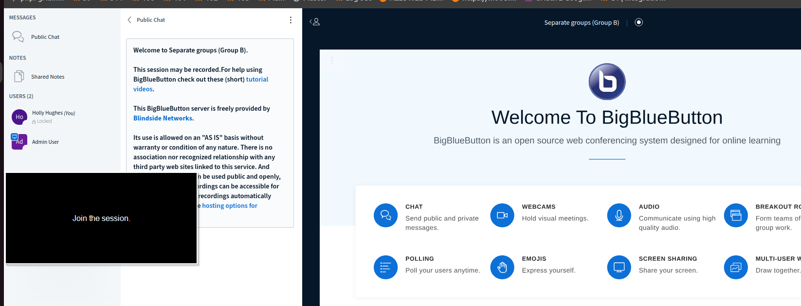
Task: Click the Shared Notes document icon
Action: click(19, 76)
